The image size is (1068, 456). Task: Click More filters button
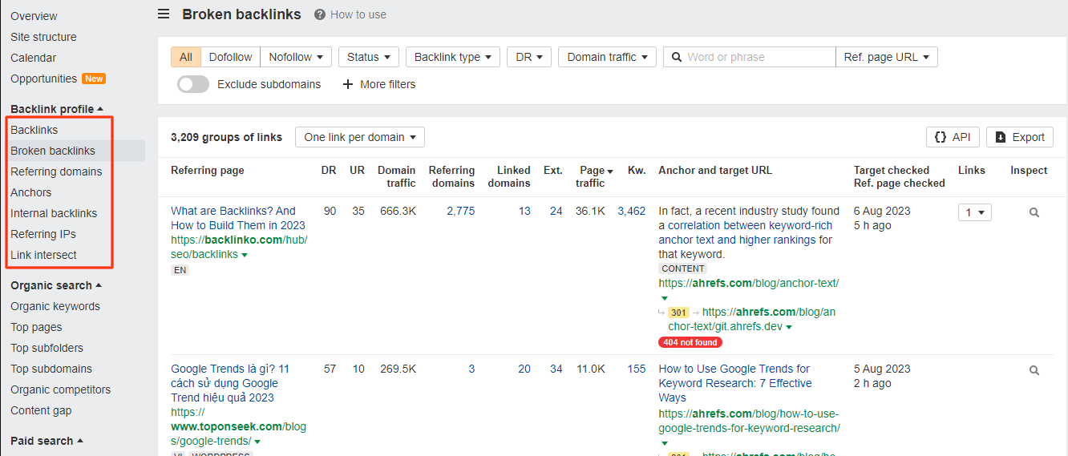click(x=379, y=84)
